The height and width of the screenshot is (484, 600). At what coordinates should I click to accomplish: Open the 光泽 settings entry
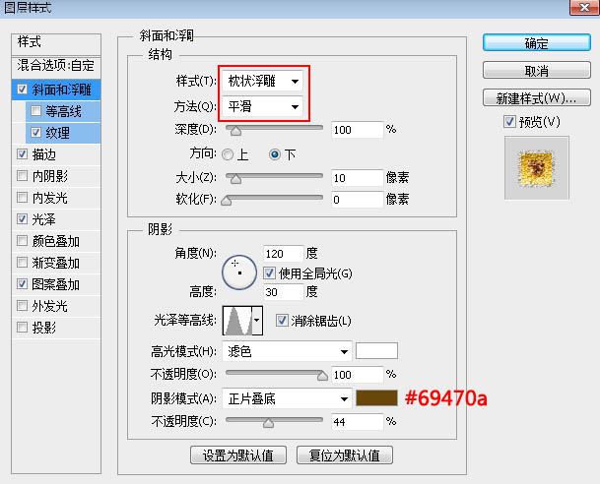pos(44,219)
